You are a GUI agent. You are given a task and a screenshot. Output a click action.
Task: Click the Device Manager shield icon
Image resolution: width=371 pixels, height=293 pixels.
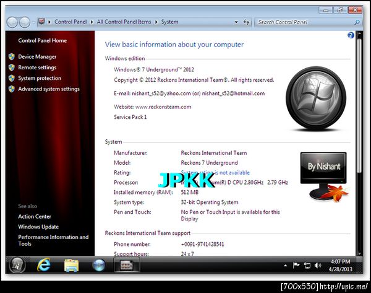[11, 57]
